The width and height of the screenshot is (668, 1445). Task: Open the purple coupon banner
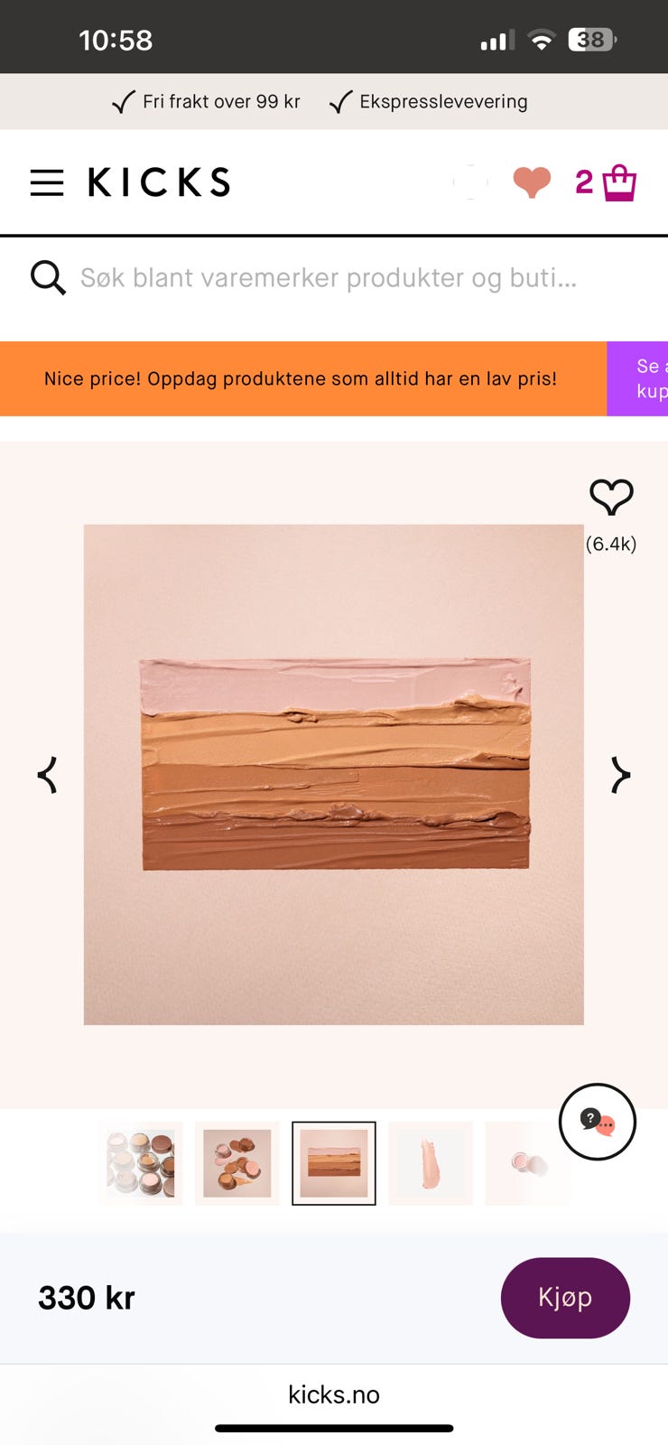pyautogui.click(x=637, y=378)
